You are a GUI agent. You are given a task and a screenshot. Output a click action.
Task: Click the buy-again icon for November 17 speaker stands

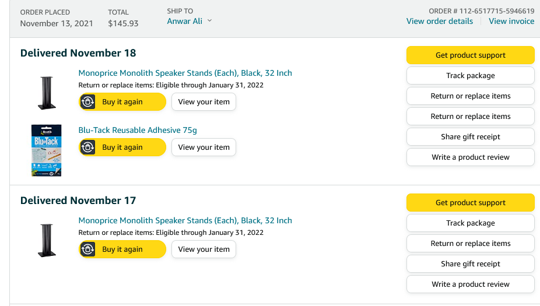(87, 249)
